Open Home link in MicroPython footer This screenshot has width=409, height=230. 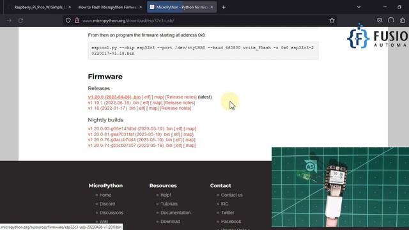pos(105,195)
